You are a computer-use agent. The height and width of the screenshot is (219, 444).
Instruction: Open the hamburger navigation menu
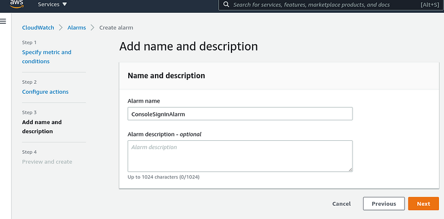[3, 21]
